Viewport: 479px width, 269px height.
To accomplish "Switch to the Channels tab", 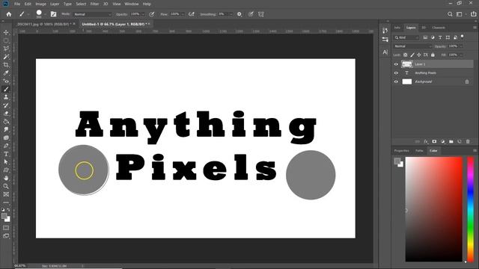I will point(439,28).
